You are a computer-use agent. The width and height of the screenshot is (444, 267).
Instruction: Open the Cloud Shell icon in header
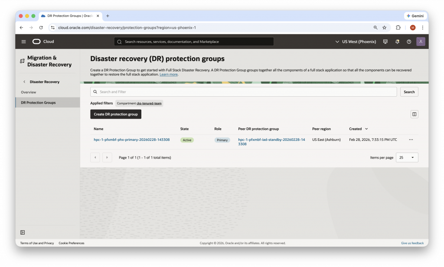coord(385,42)
